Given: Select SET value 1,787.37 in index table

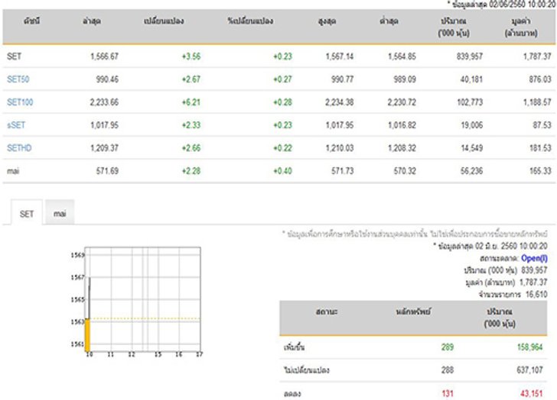Looking at the screenshot, I should 537,56.
